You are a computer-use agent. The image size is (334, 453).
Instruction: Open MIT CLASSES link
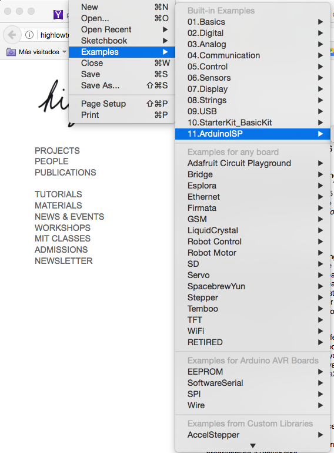point(62,239)
